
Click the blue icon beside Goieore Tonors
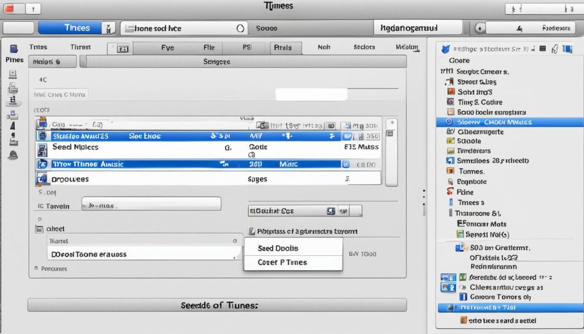coord(463,297)
